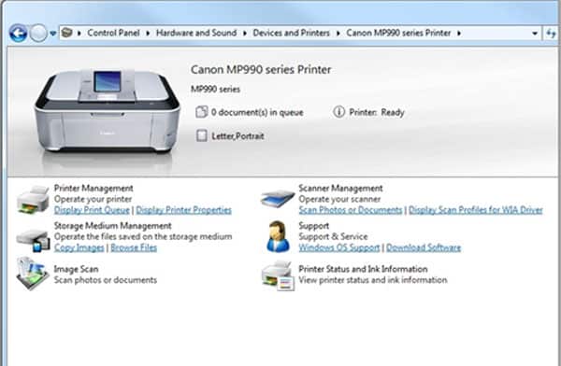Image resolution: width=561 pixels, height=366 pixels.
Task: Click the documents in queue icon
Action: 201,112
